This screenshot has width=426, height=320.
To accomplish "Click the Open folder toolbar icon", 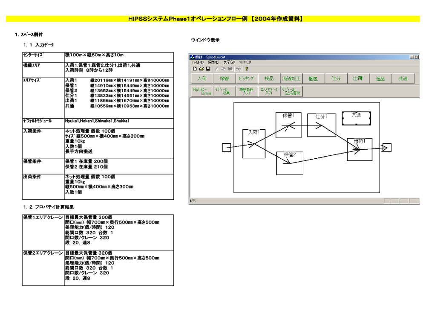I will 201,69.
